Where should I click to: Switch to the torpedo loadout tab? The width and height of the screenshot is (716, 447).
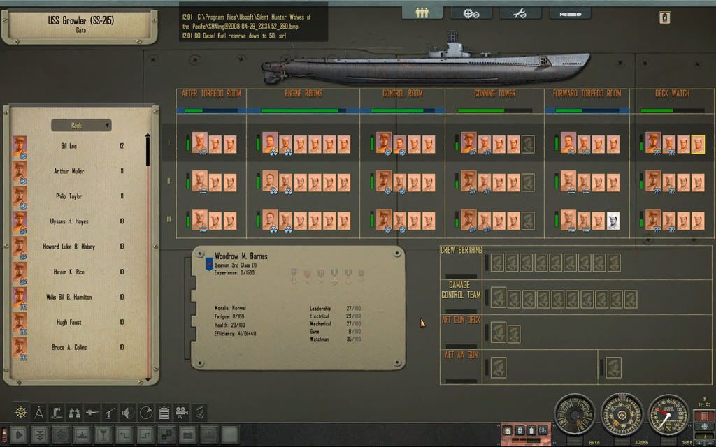570,14
